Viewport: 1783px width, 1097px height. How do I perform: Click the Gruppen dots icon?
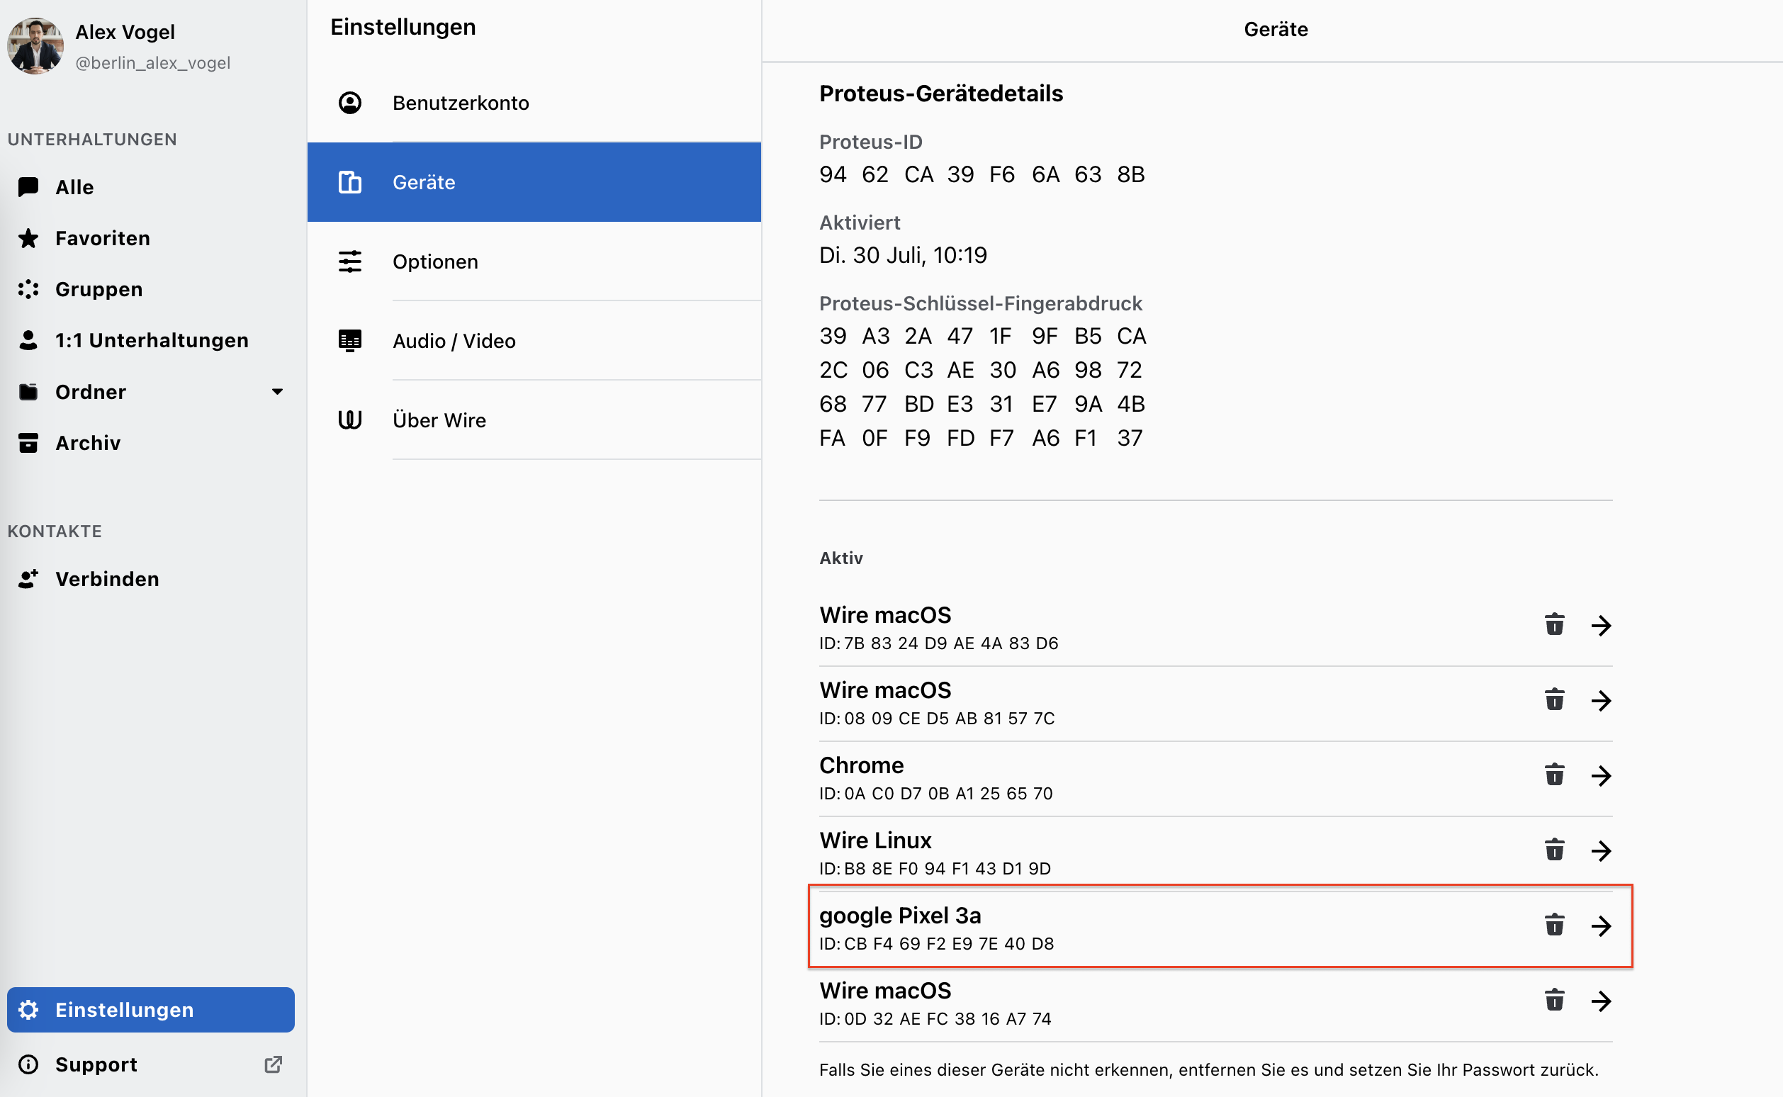[x=28, y=288]
